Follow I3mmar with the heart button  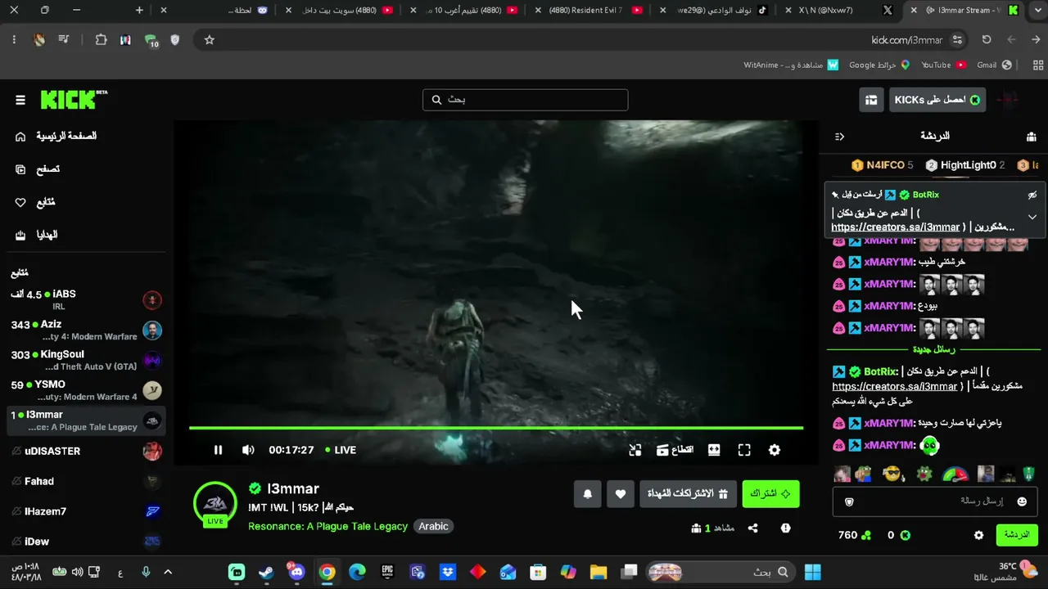tap(621, 493)
